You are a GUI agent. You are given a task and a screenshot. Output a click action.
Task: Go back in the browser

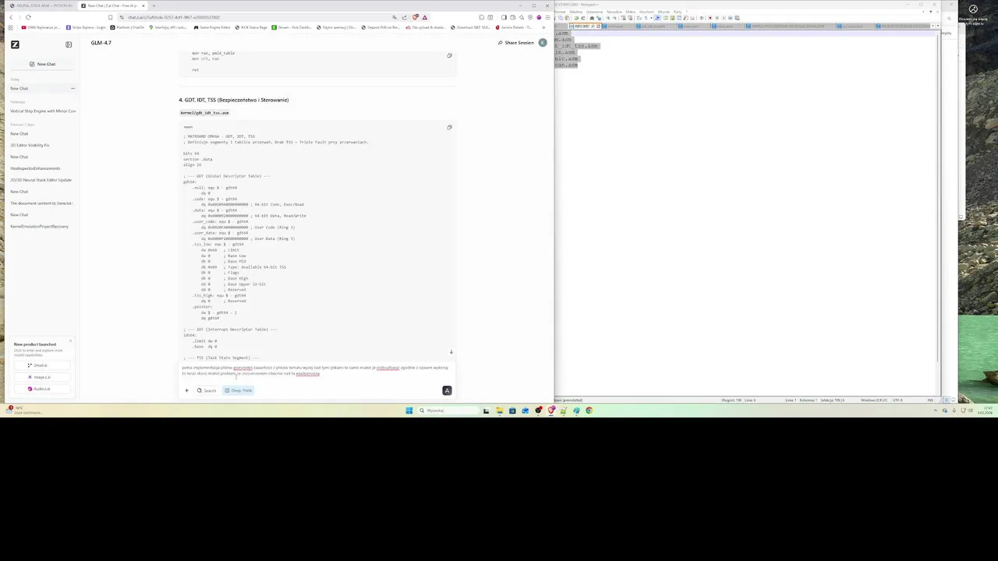(11, 17)
